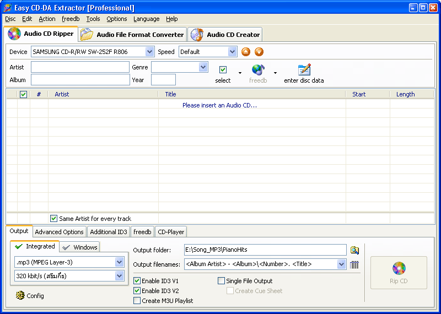Disable Enable ID3 V1 checkbox
Screen dimensions: 441x314
[x=137, y=281]
